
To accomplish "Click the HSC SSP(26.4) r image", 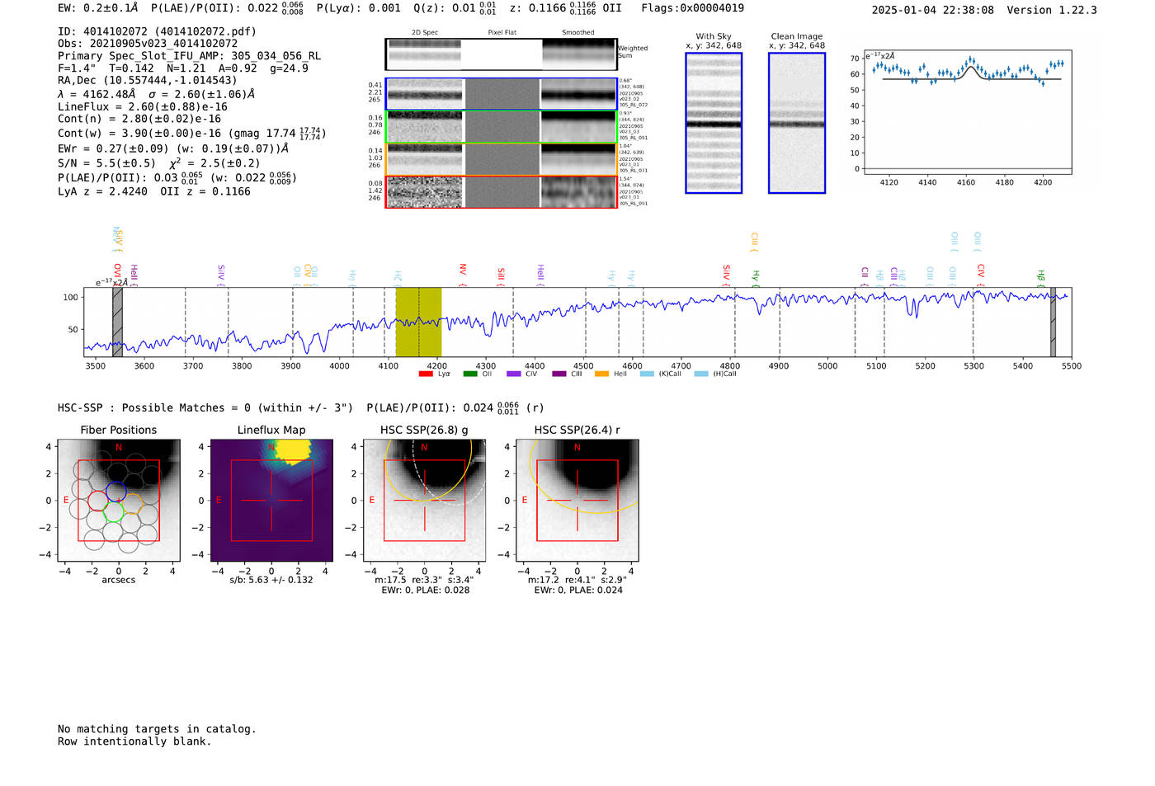I will pos(577,501).
